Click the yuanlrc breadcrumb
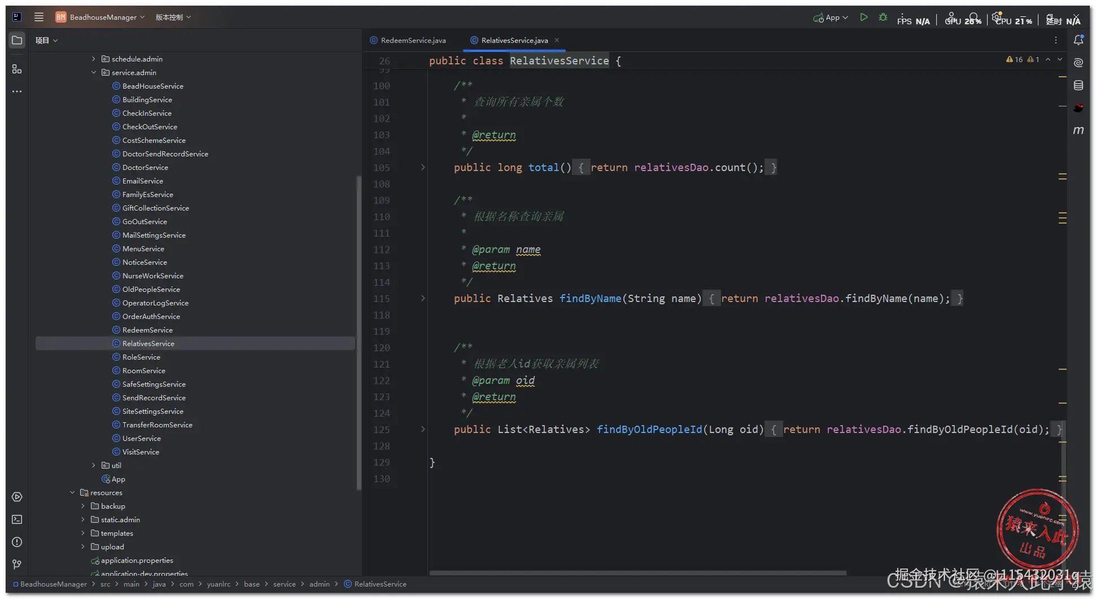1096x599 pixels. click(219, 584)
